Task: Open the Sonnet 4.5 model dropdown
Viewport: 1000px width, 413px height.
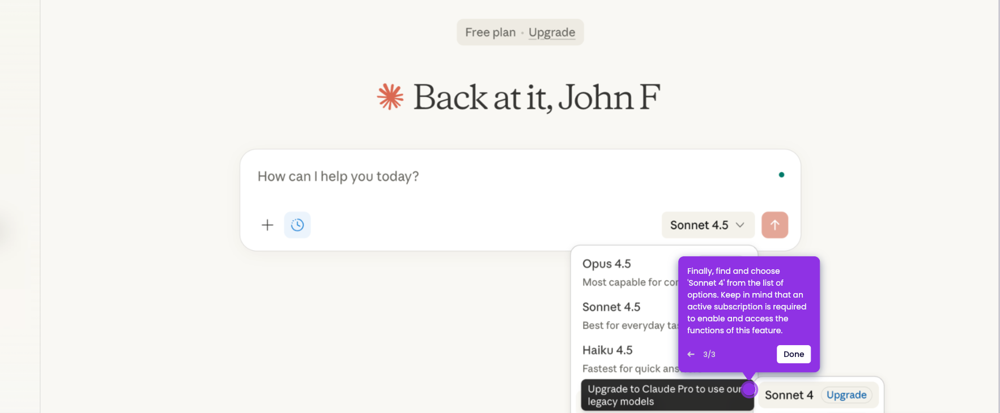Action: 708,225
